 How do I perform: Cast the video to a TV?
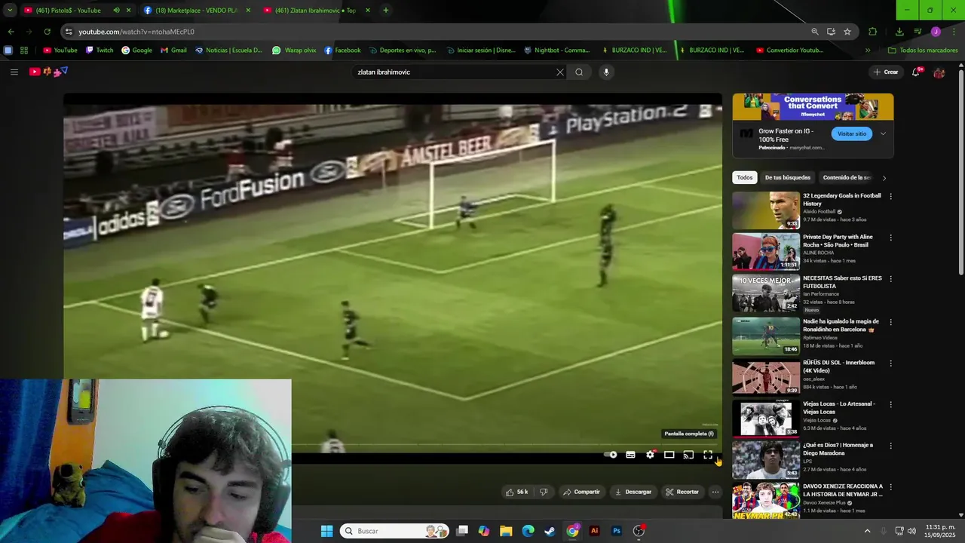click(x=688, y=455)
